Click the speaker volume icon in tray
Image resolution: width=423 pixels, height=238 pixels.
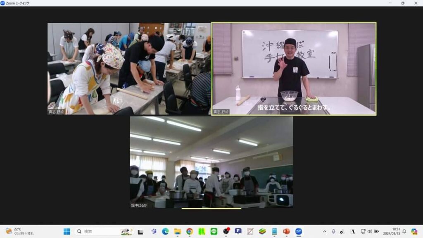pyautogui.click(x=370, y=231)
